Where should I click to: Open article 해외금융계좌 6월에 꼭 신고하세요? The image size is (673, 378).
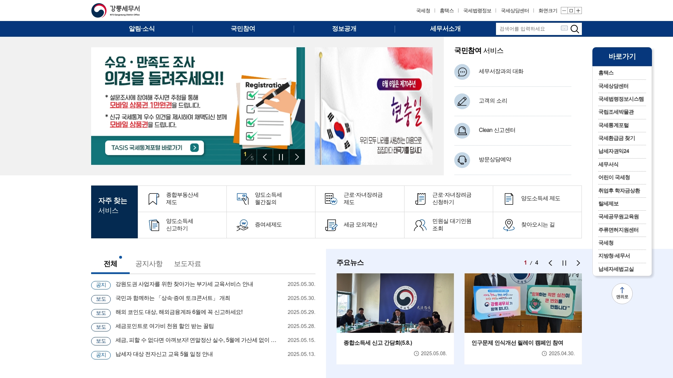pos(179,312)
